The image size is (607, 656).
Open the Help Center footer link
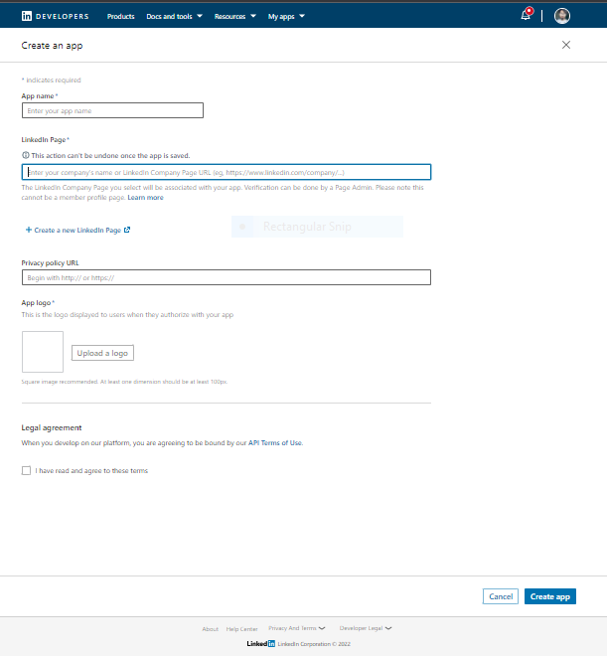click(242, 629)
